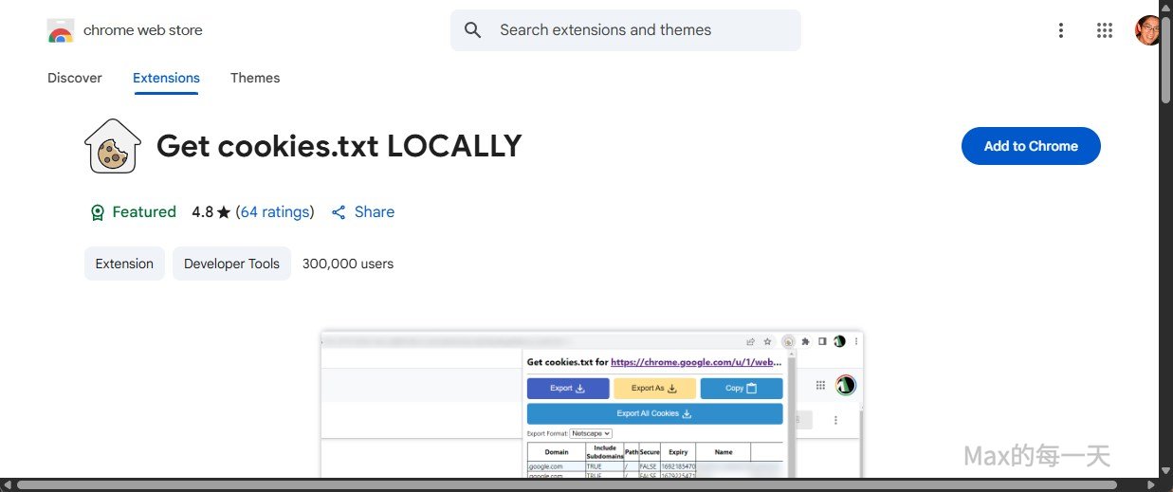Click the Export All Cookies screenshot button
Image resolution: width=1173 pixels, height=492 pixels.
[654, 413]
